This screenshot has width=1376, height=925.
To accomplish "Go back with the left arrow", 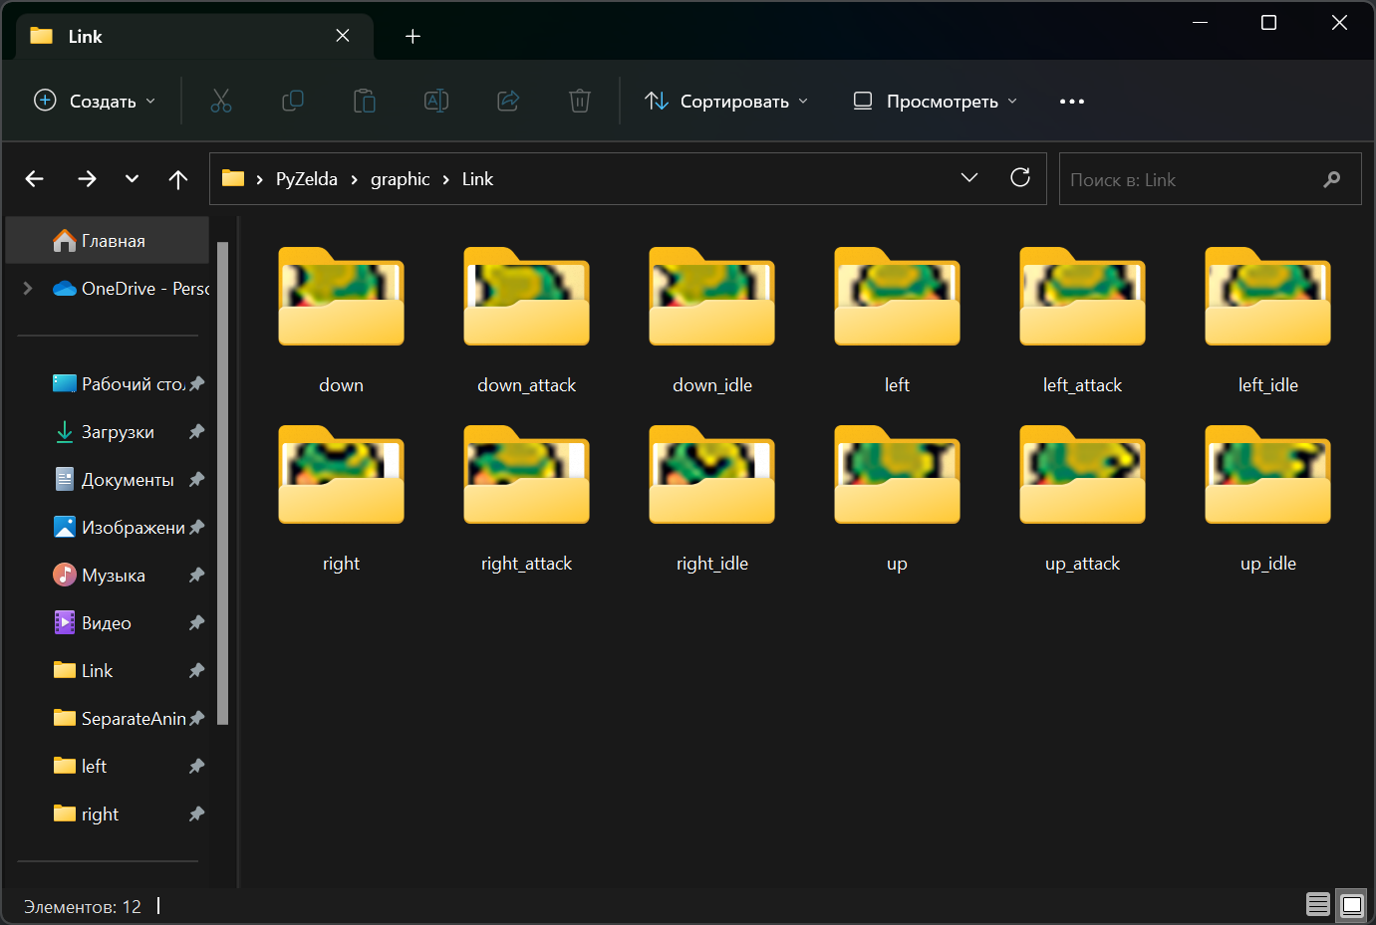I will pyautogui.click(x=35, y=179).
